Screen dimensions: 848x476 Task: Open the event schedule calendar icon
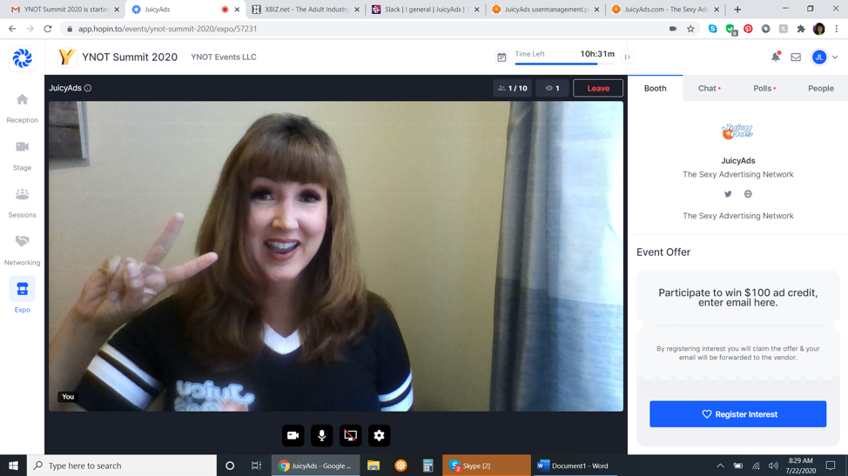tap(501, 57)
